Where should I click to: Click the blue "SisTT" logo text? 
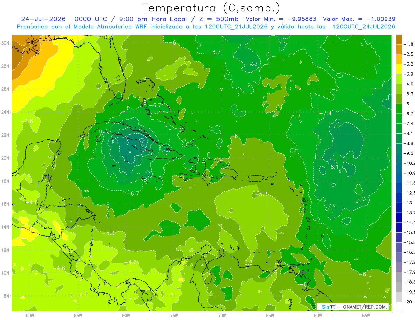coord(329,307)
